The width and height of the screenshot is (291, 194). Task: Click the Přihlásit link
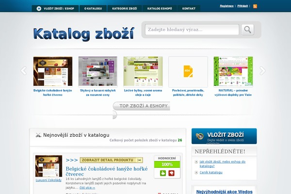(242, 6)
